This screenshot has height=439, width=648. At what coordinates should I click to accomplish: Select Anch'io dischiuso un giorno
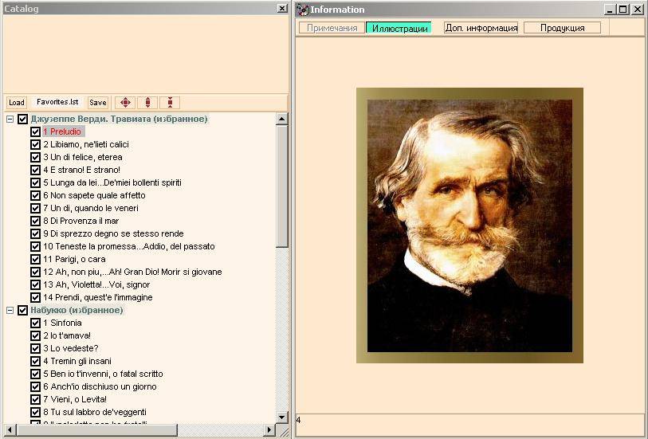[100, 386]
